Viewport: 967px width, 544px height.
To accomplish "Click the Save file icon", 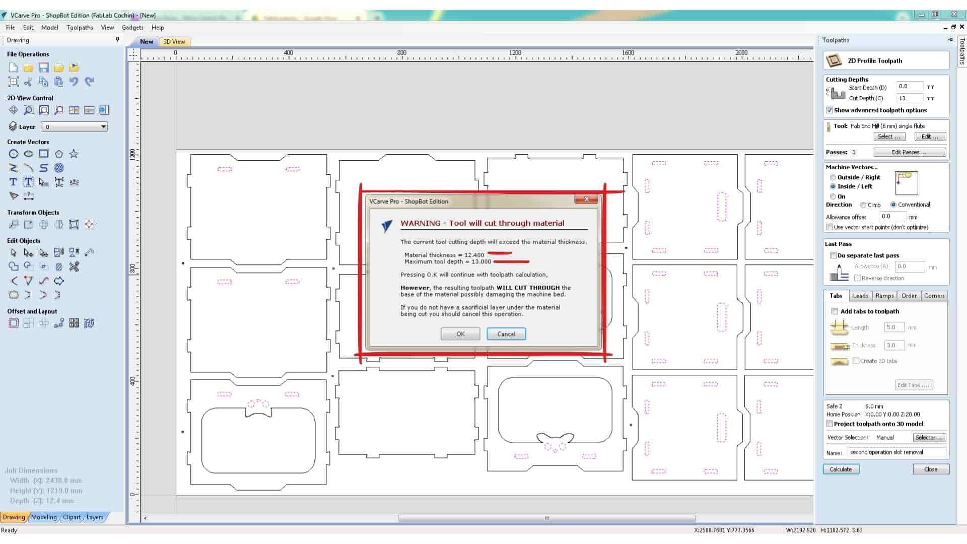I will point(44,67).
